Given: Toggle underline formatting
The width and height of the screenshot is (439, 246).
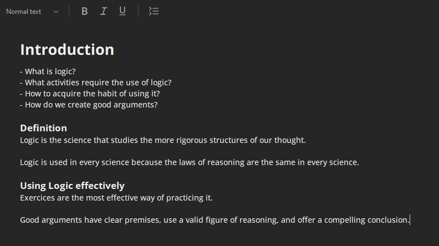Looking at the screenshot, I should coord(122,11).
